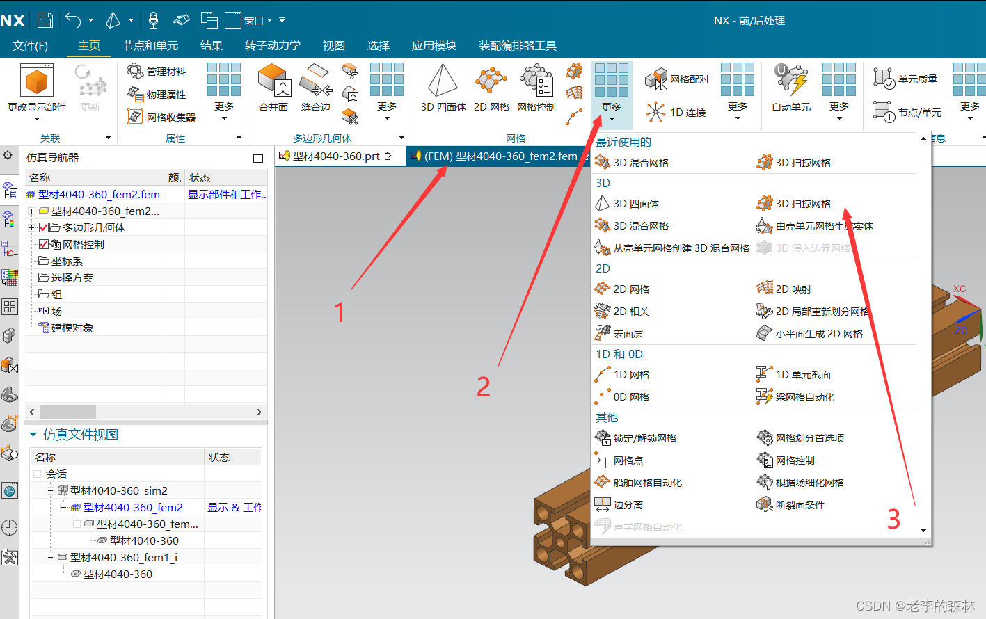Screen dimensions: 986x619
Task: Open 网格收集器 (Mesh Collector)
Action: tap(161, 118)
